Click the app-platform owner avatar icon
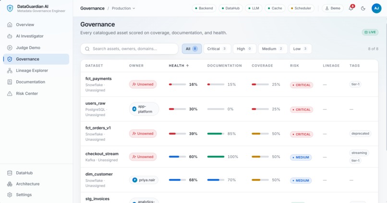Image resolution: width=387 pixels, height=203 pixels. [x=134, y=109]
